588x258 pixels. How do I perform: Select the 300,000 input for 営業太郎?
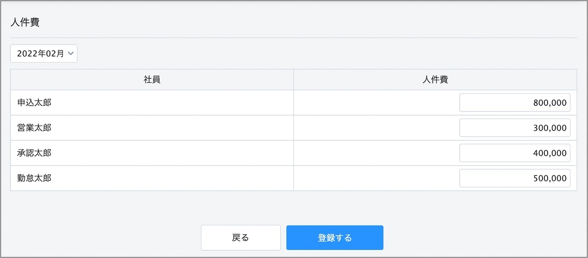(x=515, y=128)
